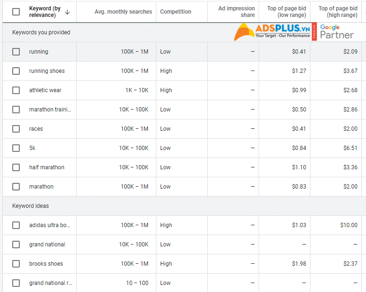Click the 'Keyword ideas' section label
The width and height of the screenshot is (366, 292).
point(31,206)
